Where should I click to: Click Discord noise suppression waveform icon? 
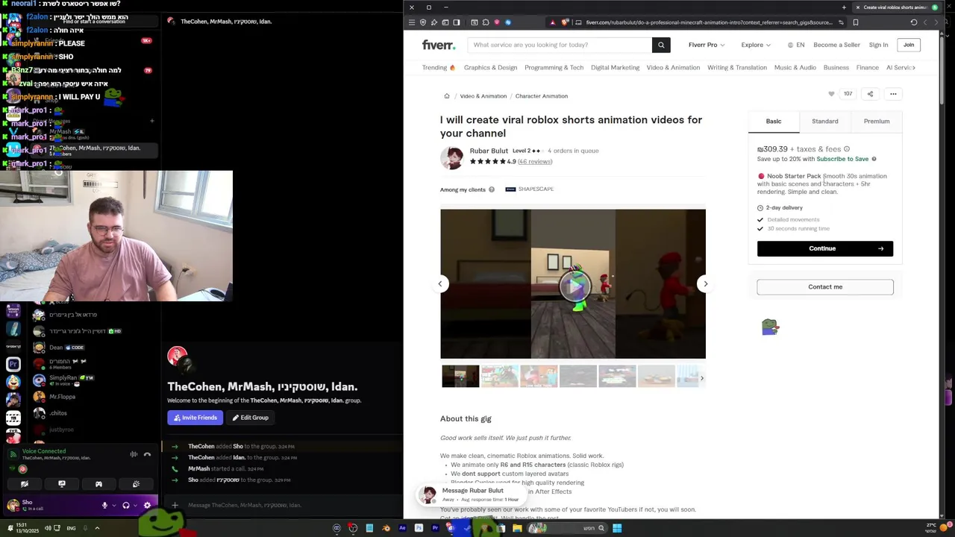tap(134, 454)
